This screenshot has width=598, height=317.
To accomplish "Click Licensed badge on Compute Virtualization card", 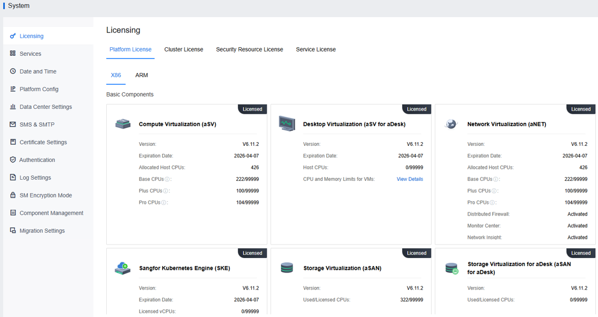I will pyautogui.click(x=252, y=109).
